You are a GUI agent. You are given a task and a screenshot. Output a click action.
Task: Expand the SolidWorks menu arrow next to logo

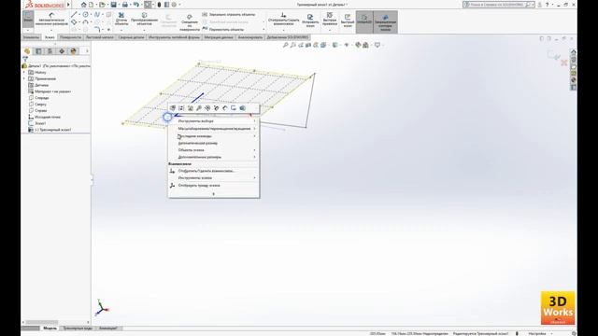[x=68, y=5]
